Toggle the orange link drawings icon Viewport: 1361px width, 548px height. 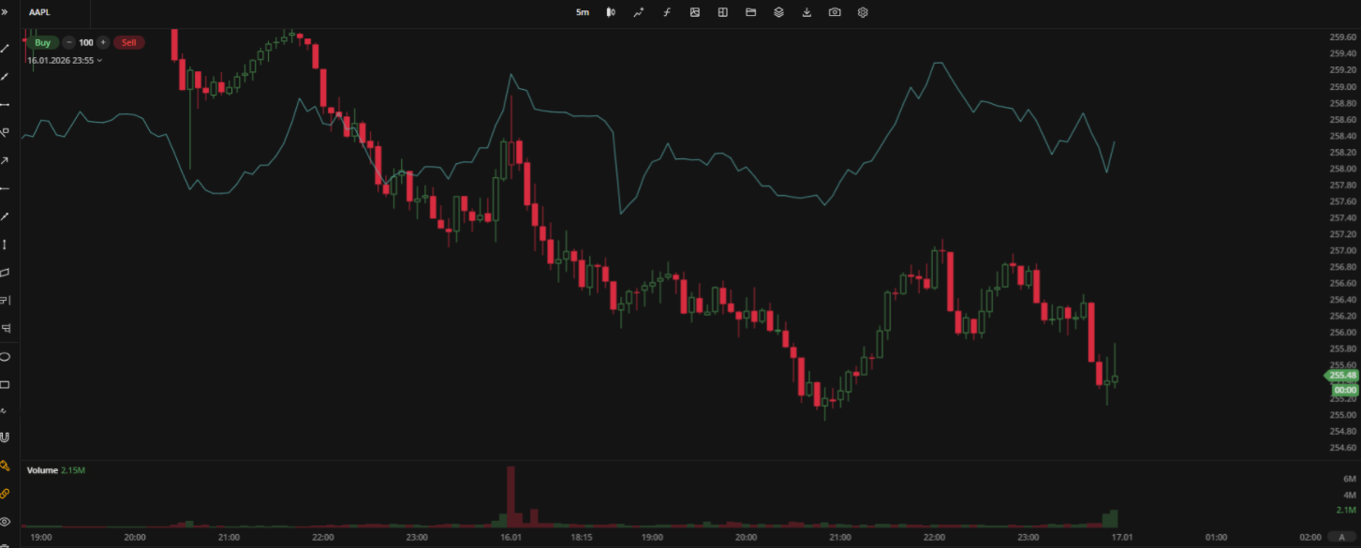pyautogui.click(x=5, y=493)
